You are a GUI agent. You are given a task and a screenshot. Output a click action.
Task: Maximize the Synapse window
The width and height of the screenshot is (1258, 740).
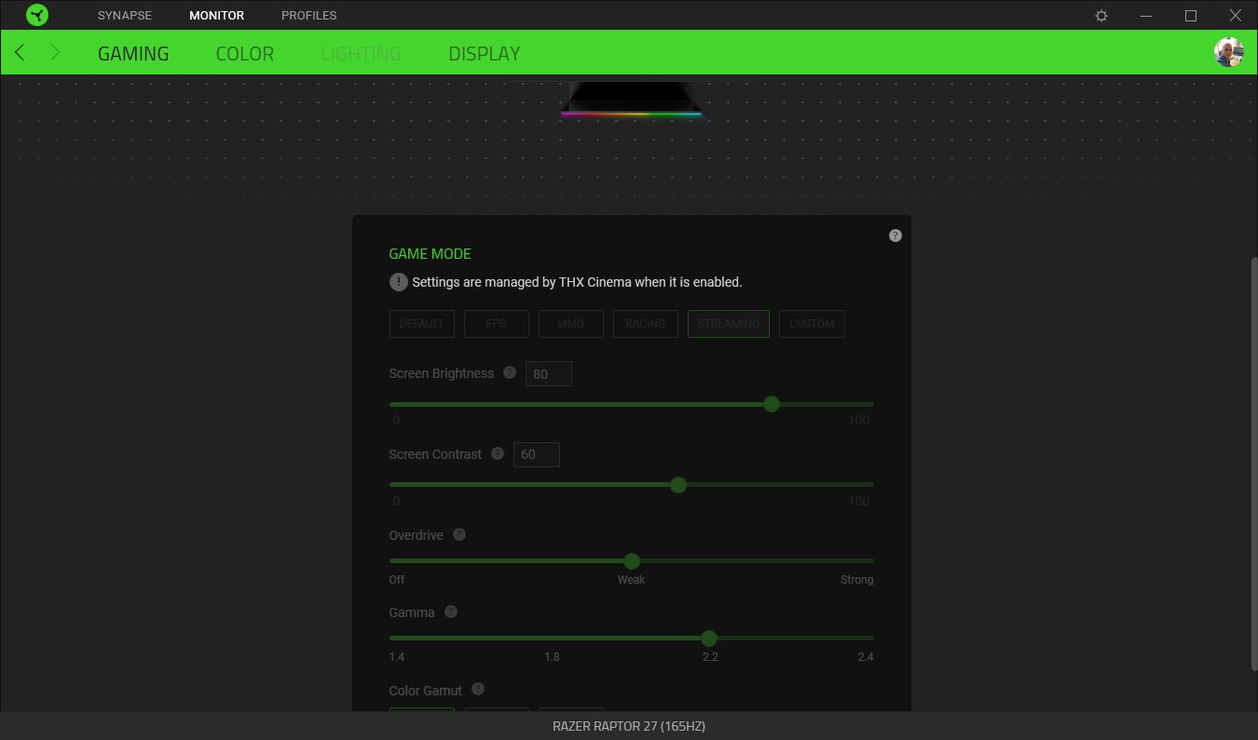pyautogui.click(x=1191, y=16)
